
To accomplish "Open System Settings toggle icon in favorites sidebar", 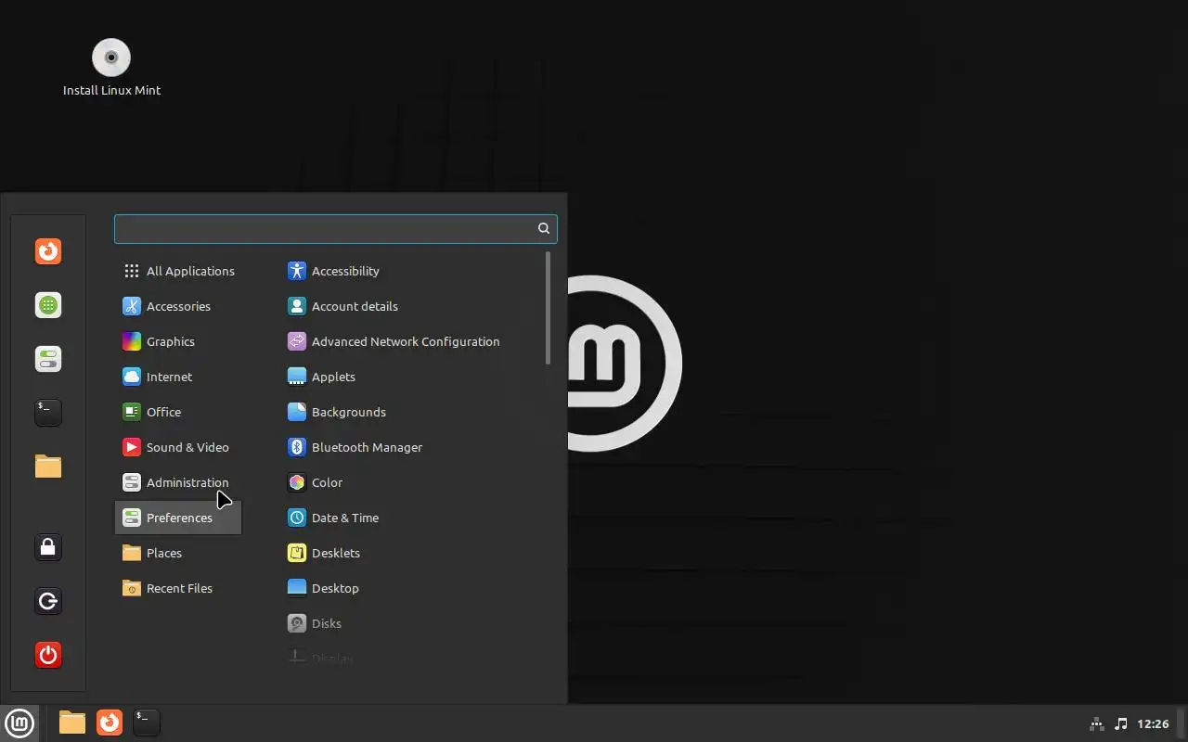I will point(48,359).
